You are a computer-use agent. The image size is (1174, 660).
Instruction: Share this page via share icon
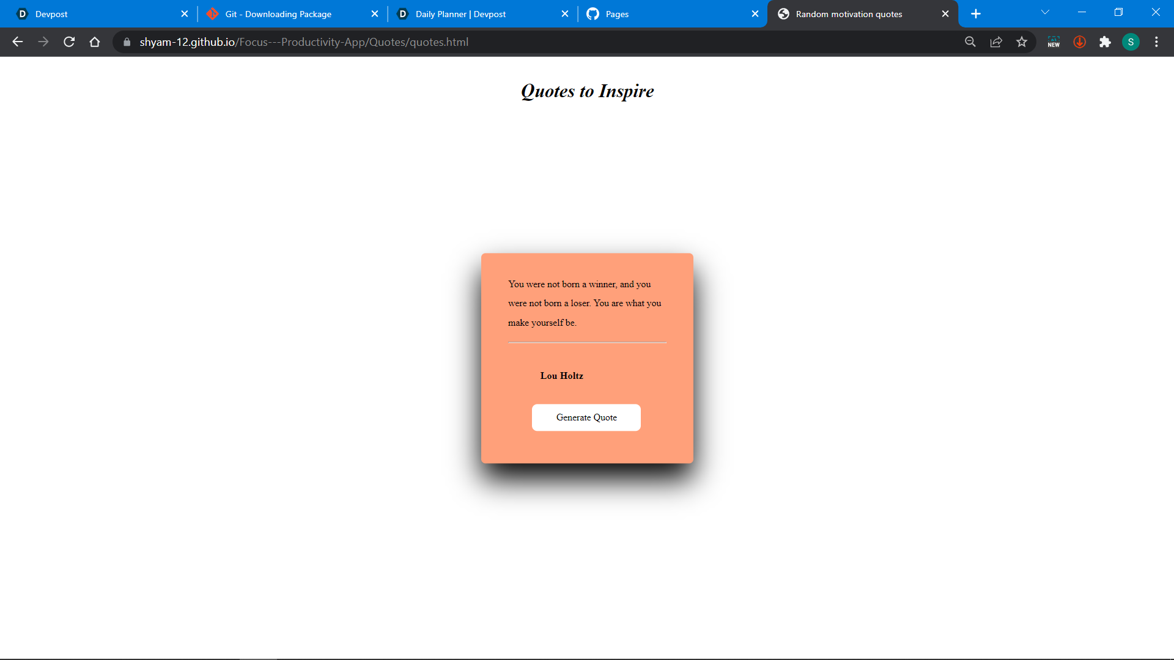(x=996, y=42)
